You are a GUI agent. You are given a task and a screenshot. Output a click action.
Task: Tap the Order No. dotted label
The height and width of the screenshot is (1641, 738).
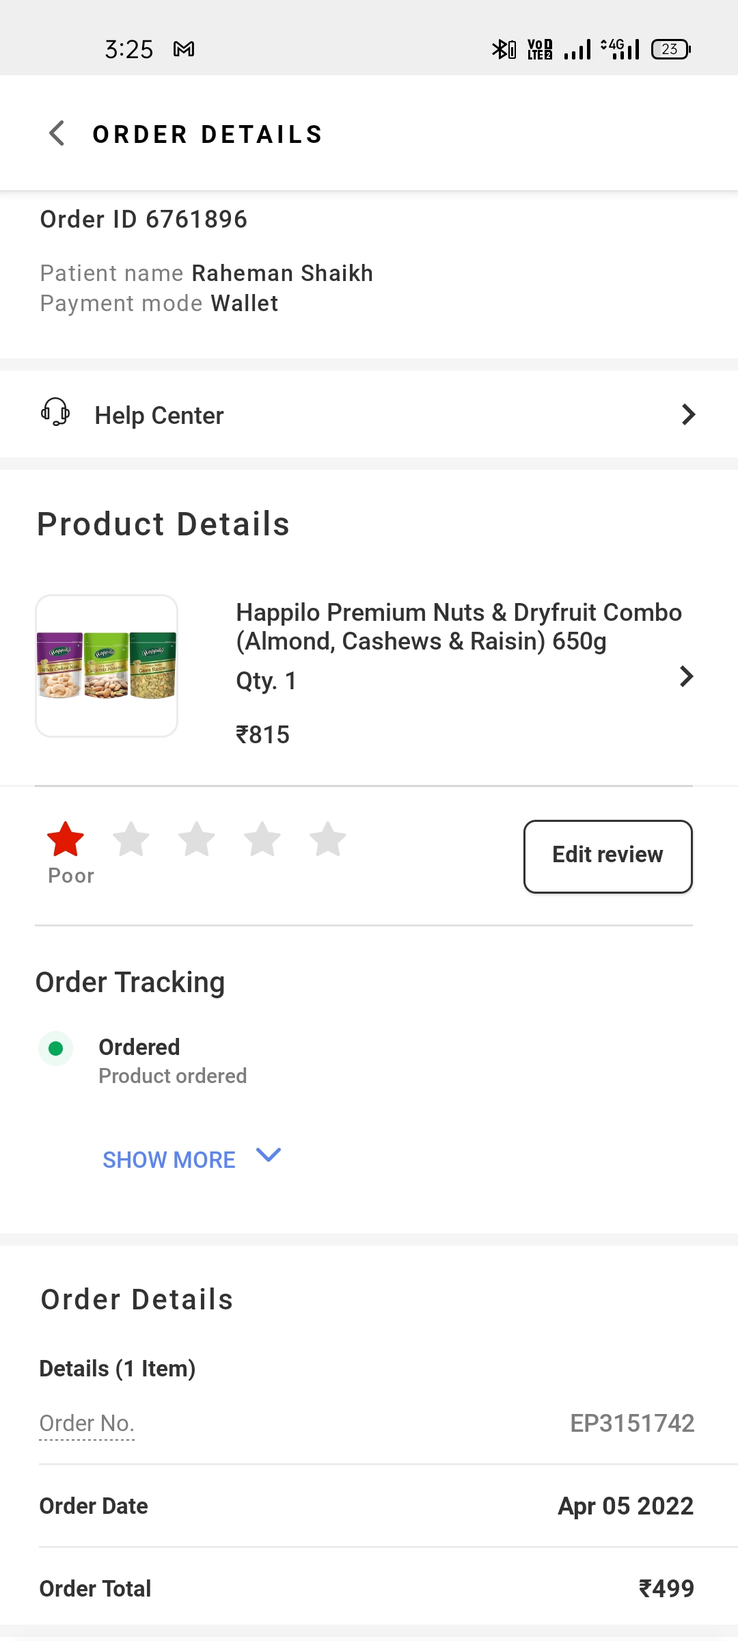pyautogui.click(x=87, y=1424)
